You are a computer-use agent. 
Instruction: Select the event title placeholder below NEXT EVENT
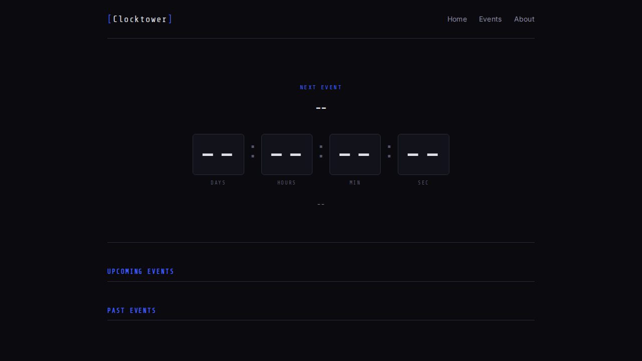[321, 108]
